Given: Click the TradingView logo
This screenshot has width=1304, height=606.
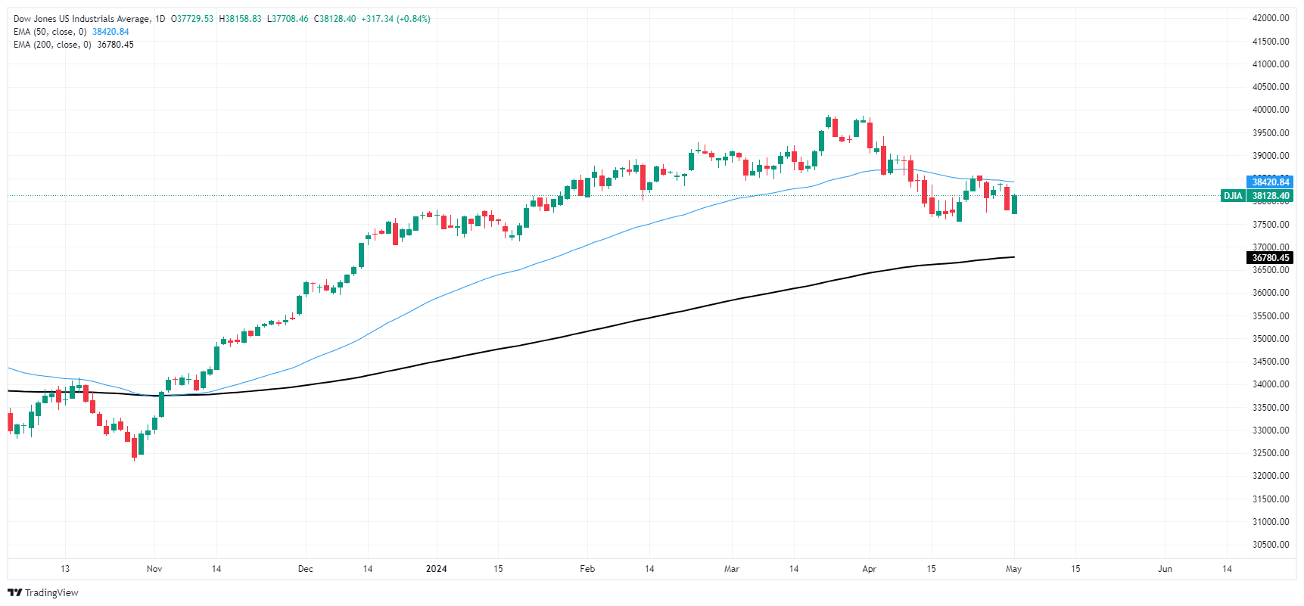Looking at the screenshot, I should (43, 592).
